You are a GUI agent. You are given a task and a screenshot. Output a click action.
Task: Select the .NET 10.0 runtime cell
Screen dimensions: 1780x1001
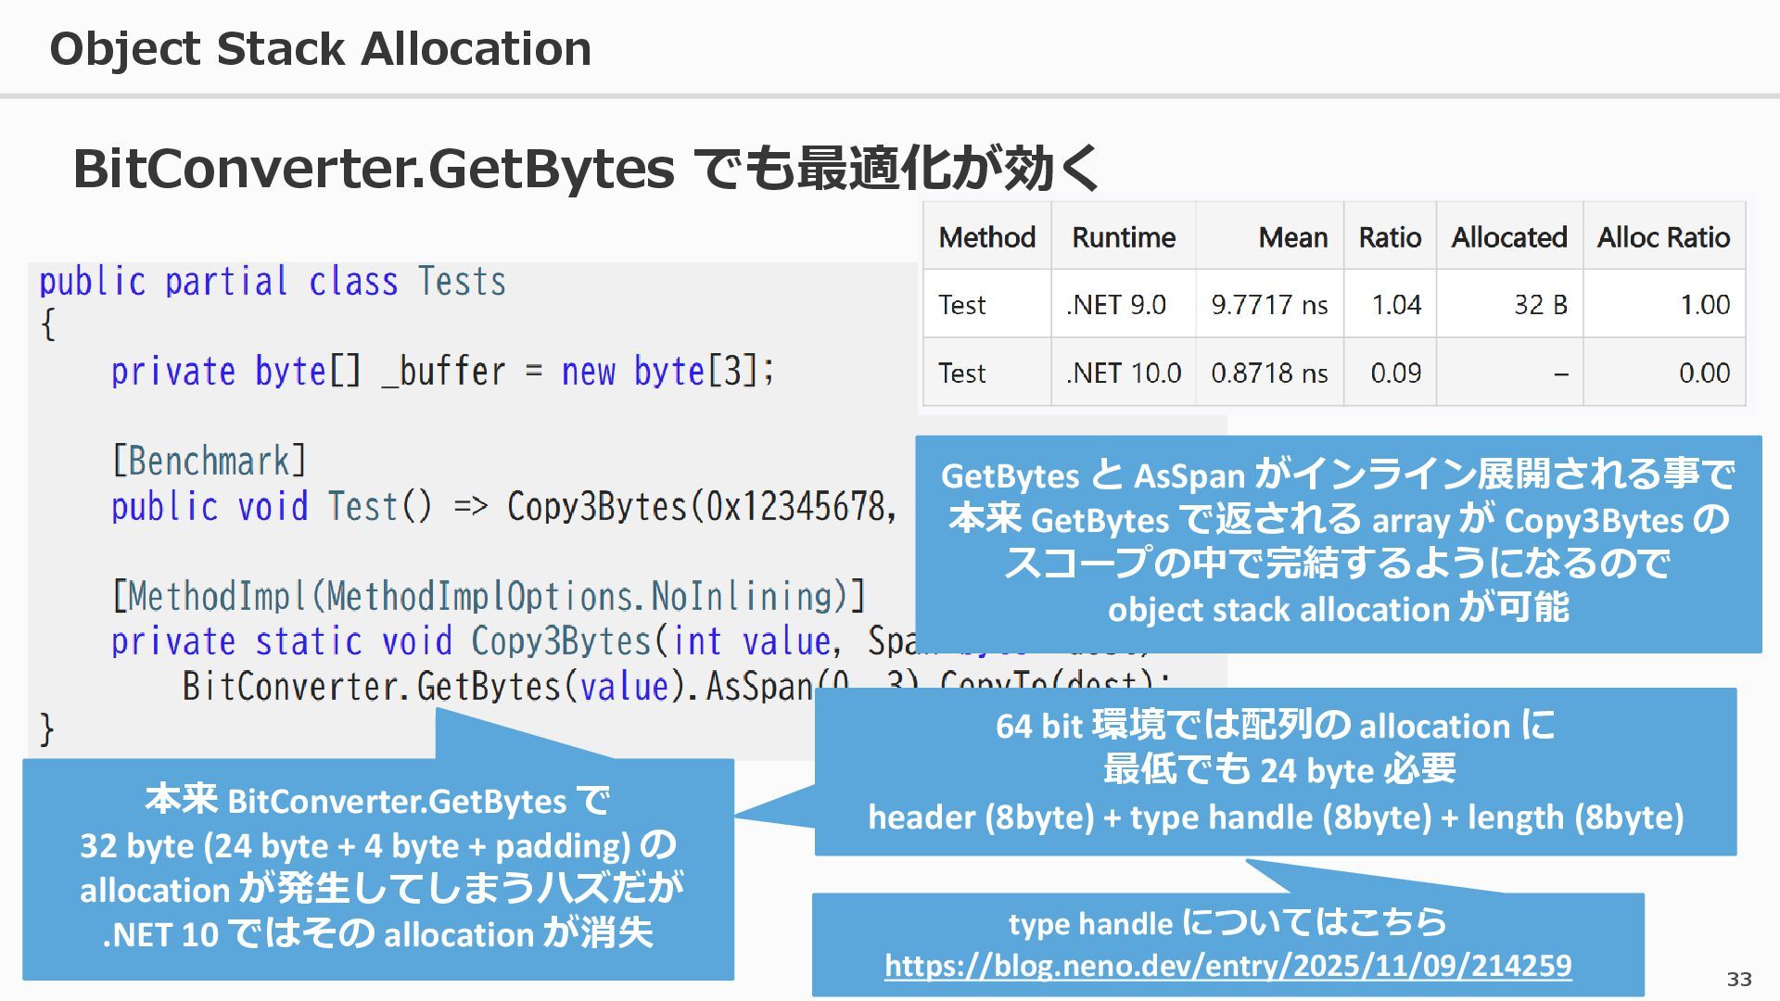point(1123,373)
